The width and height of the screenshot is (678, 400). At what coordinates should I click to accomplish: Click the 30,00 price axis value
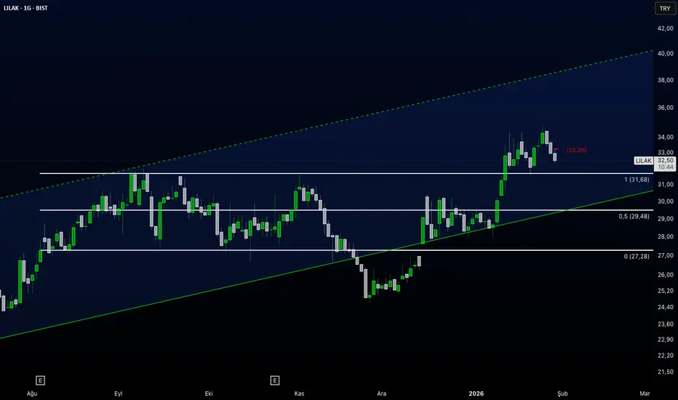pos(666,201)
